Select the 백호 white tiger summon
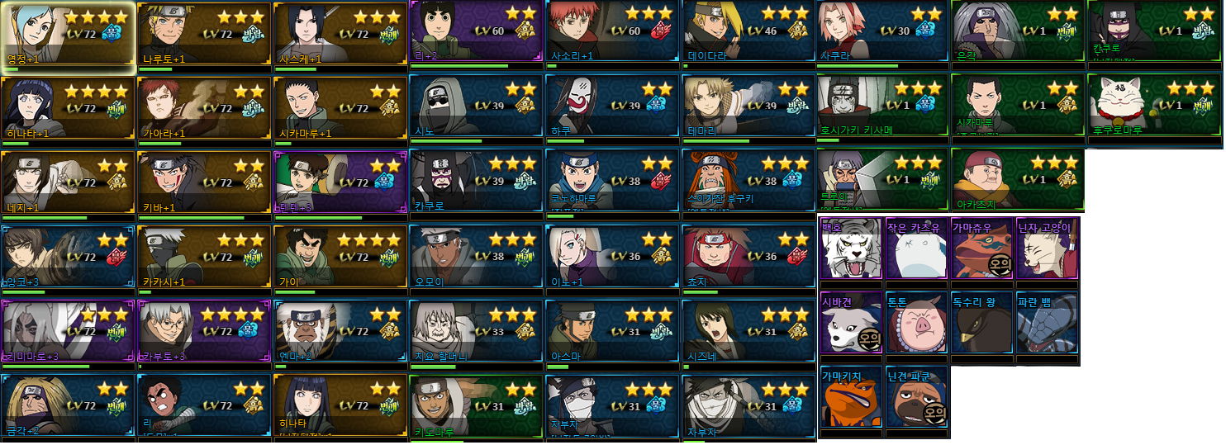The image size is (1226, 445). [x=851, y=248]
